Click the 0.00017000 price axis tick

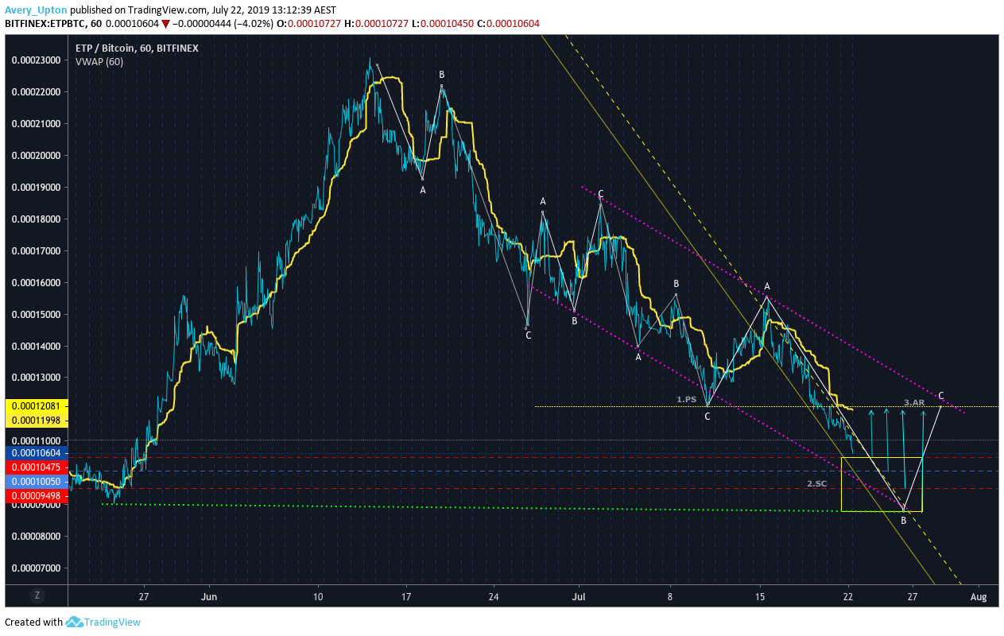point(37,251)
